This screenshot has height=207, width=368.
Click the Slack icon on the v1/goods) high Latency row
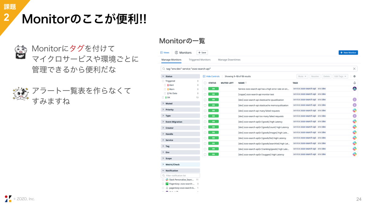pyautogui.click(x=355, y=121)
